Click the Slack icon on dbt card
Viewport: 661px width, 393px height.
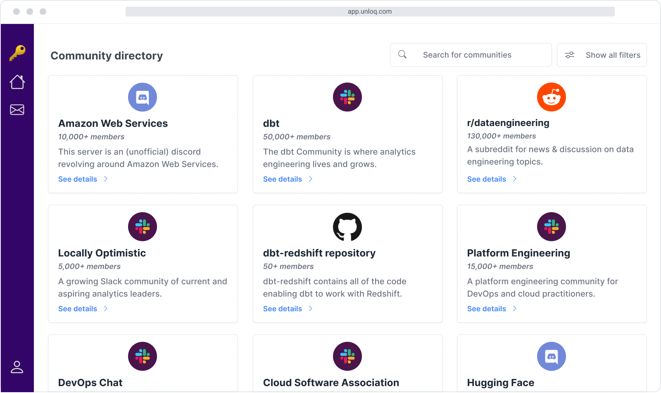[347, 97]
